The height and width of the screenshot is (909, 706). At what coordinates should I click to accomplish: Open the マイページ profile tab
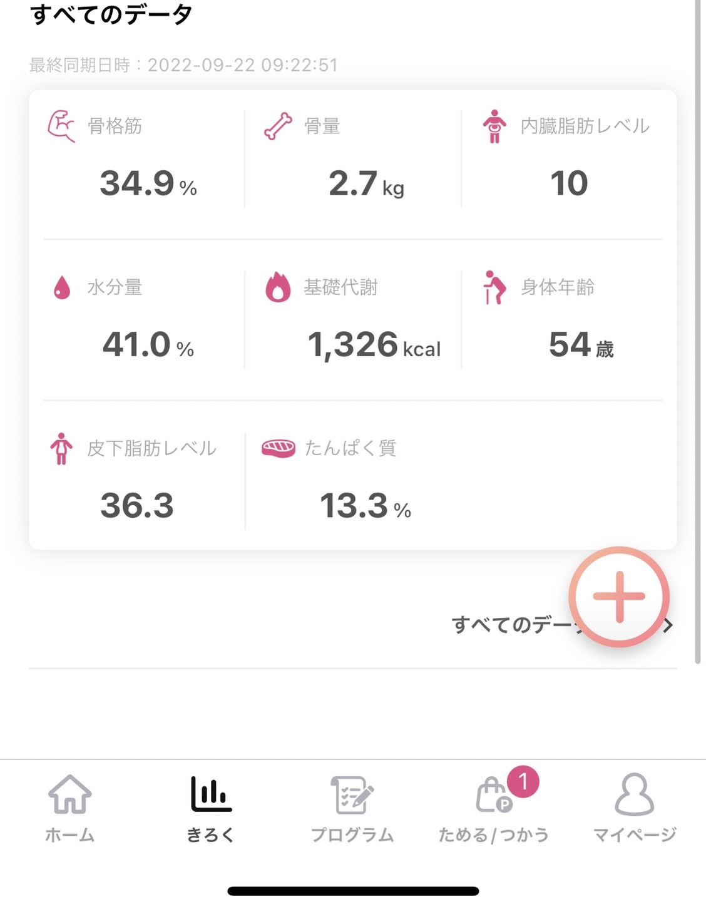(635, 809)
